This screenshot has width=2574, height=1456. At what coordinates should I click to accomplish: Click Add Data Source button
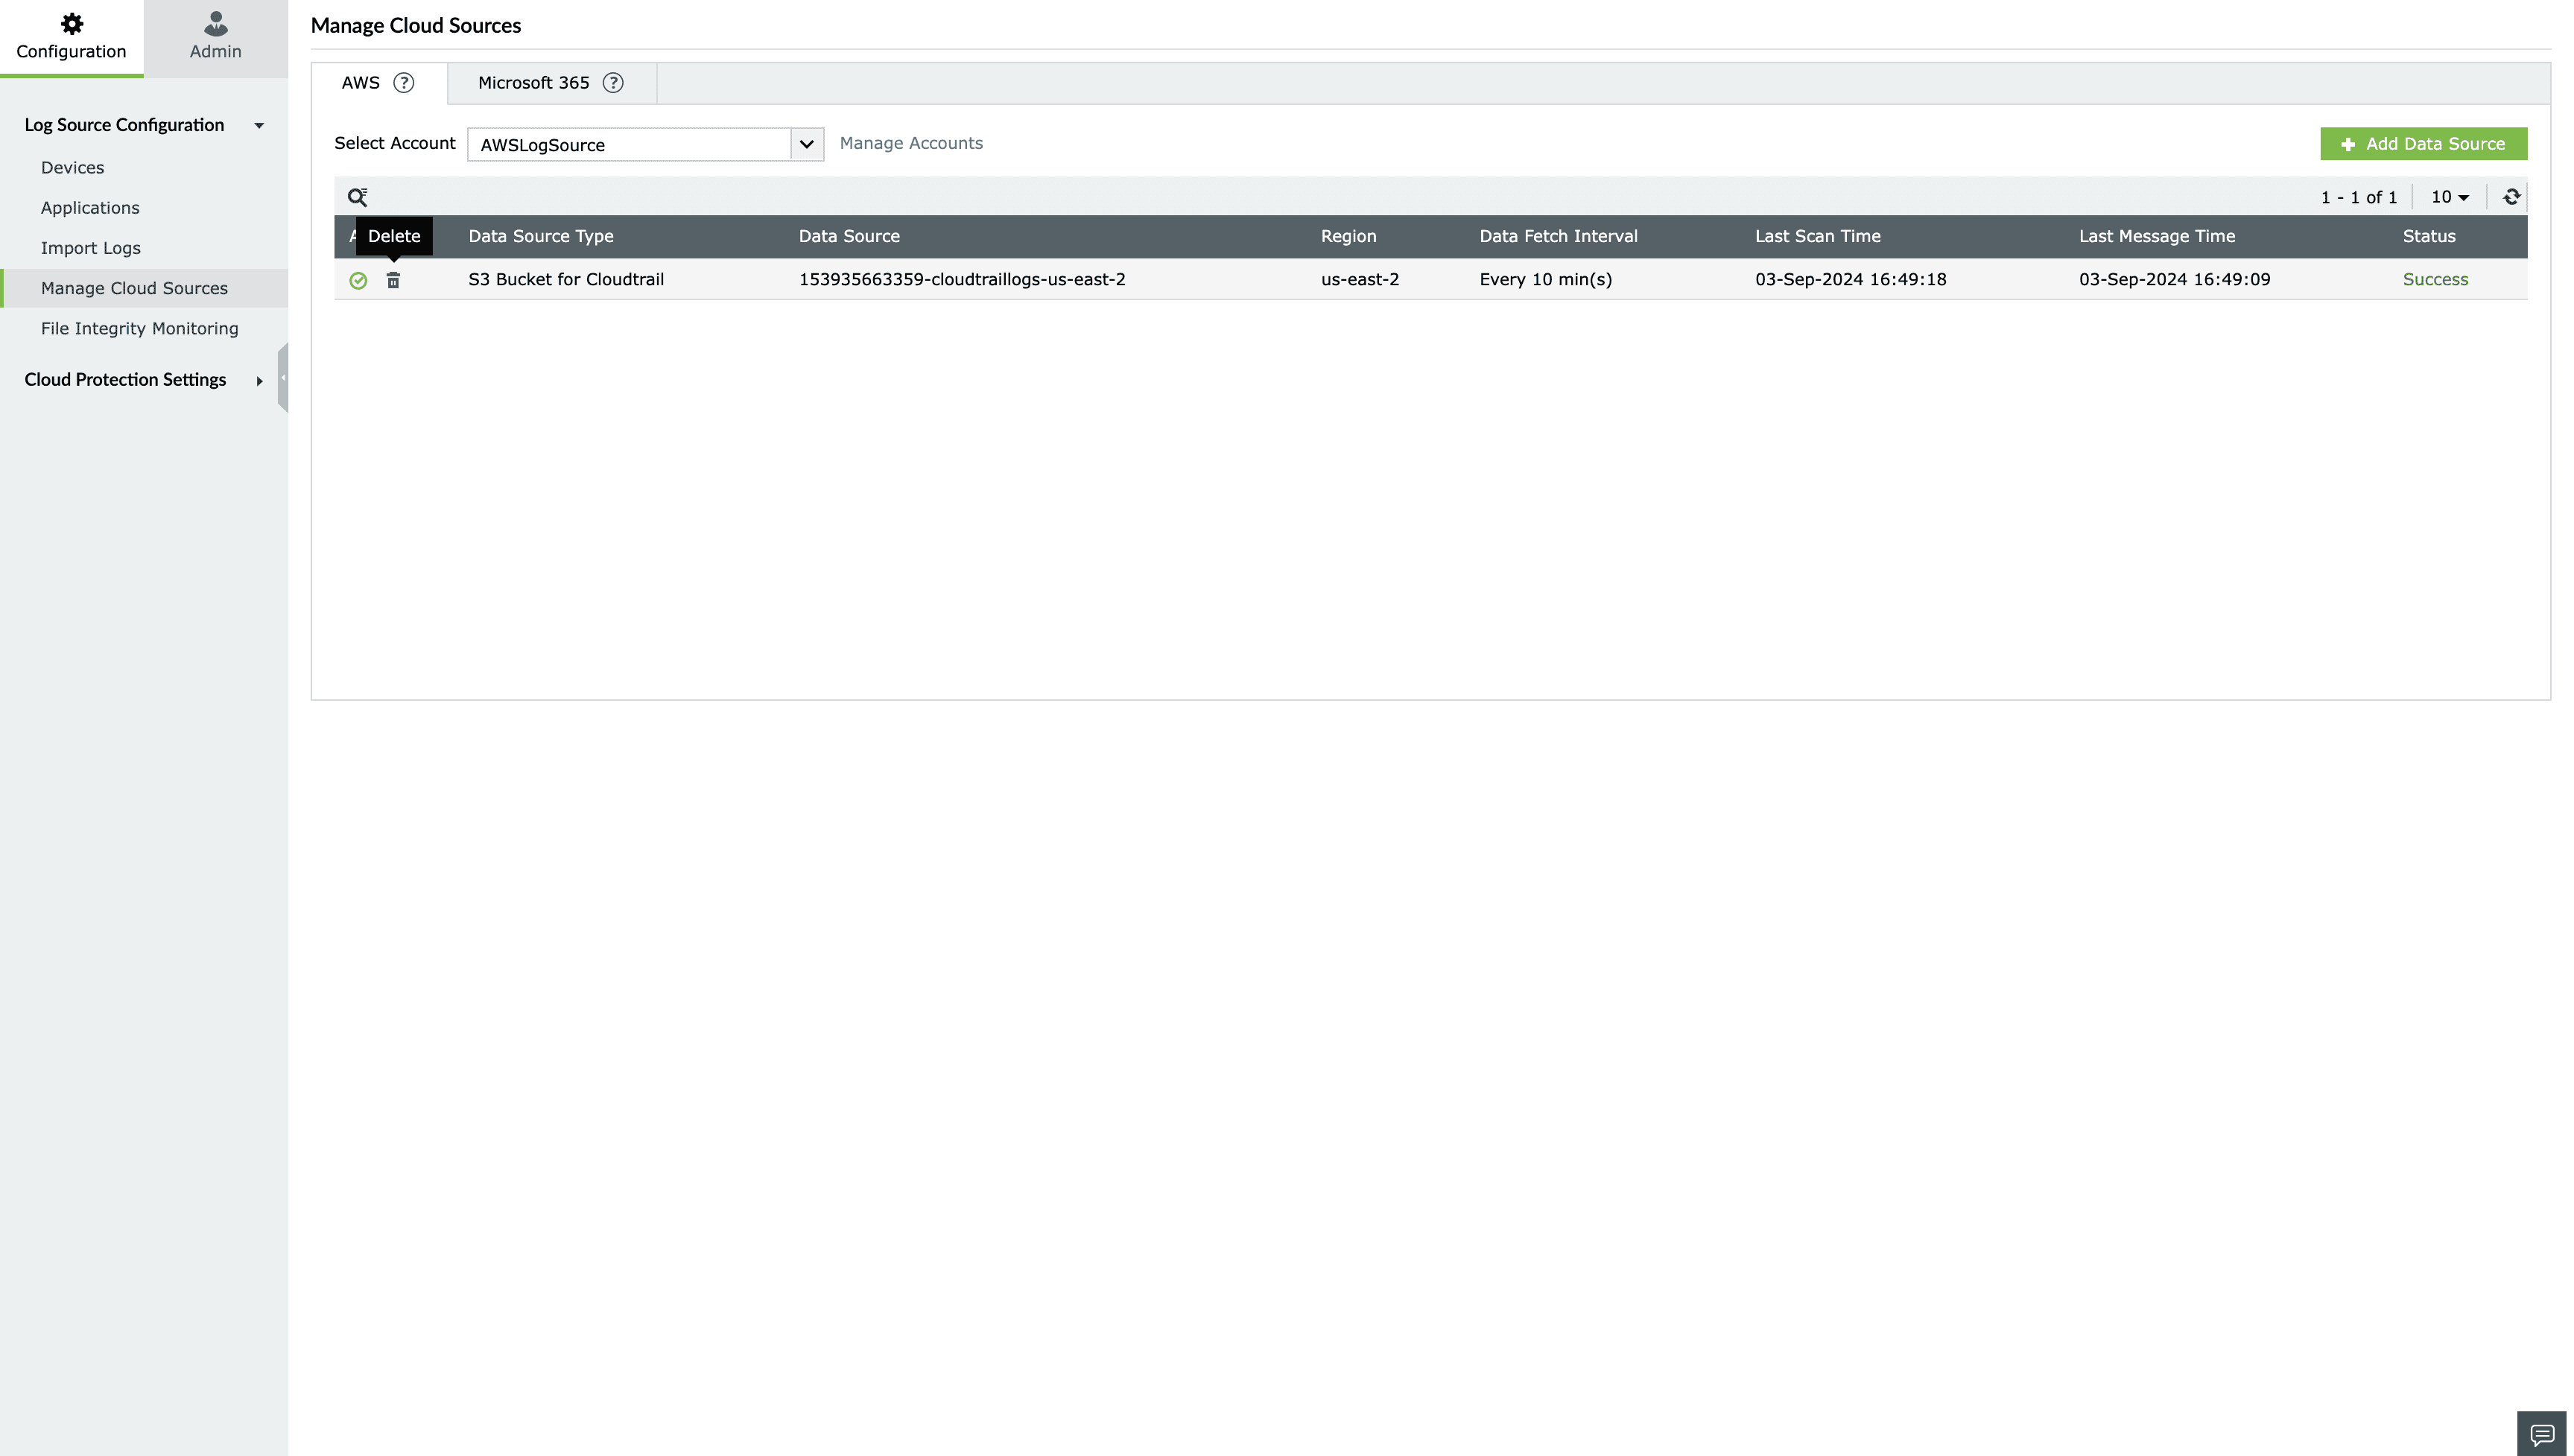coord(2423,144)
